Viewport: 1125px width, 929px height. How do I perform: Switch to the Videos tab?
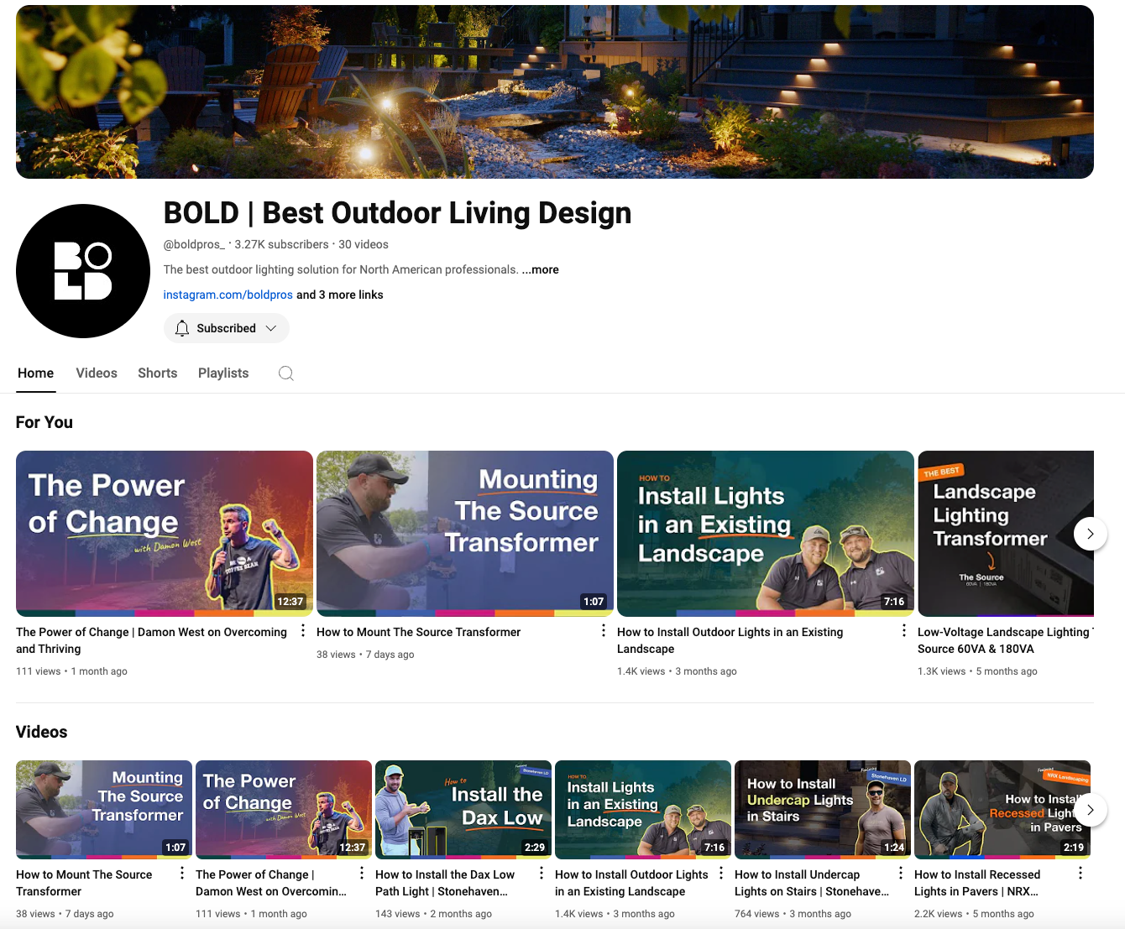[97, 373]
